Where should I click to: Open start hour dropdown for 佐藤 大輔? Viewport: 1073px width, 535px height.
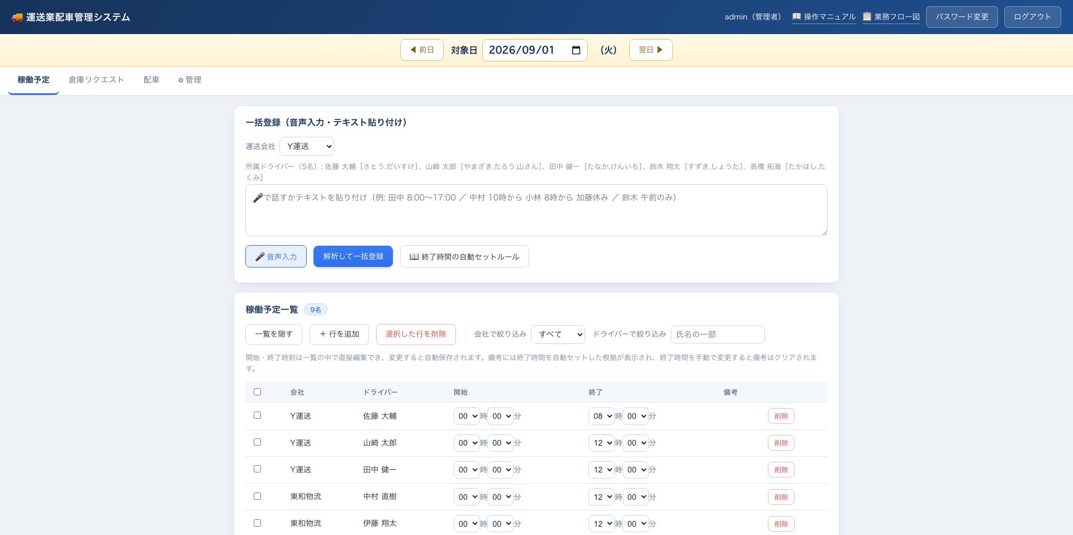pos(467,416)
